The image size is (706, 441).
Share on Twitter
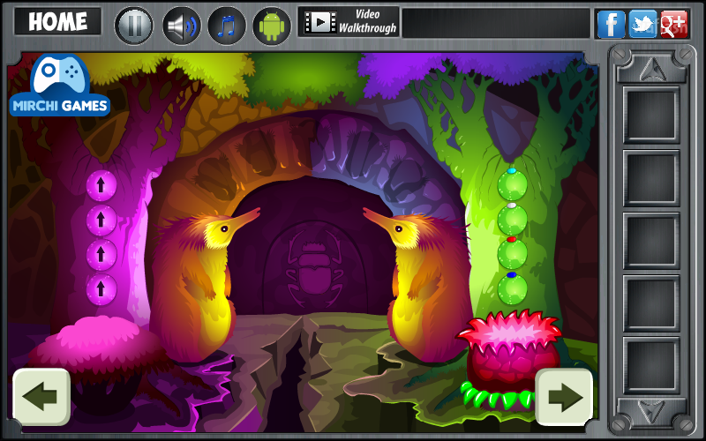coord(642,24)
